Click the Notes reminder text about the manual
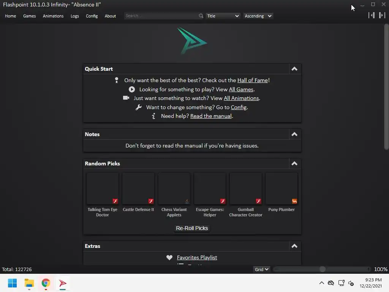Viewport: 389px width, 292px height. 192,146
